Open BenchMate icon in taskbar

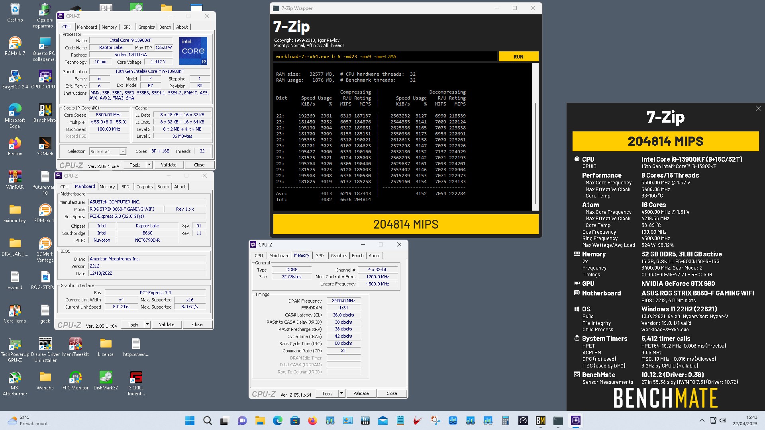(540, 420)
